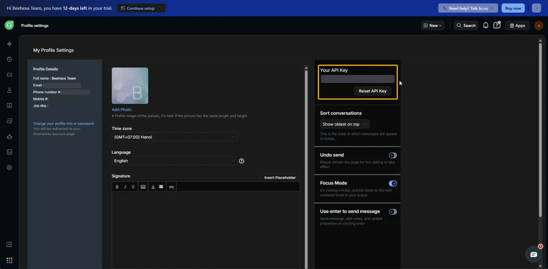This screenshot has width=548, height=269.
Task: Open the Sort conversations dropdown
Action: tap(344, 124)
